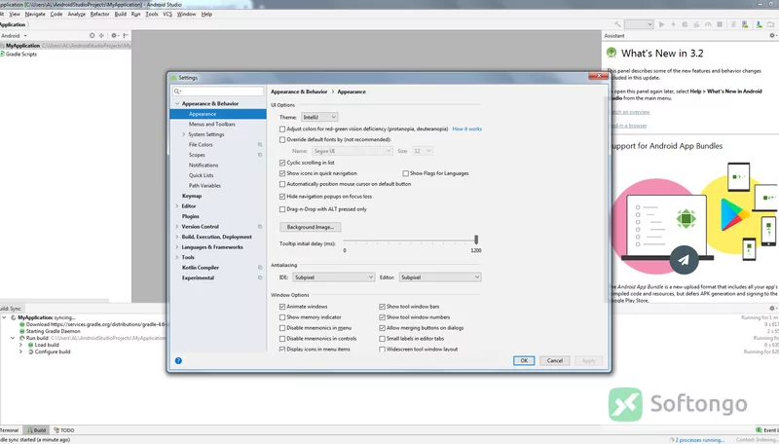Expand Build, Execution, Deployment category
Screen dimensions: 779x444
click(x=177, y=237)
